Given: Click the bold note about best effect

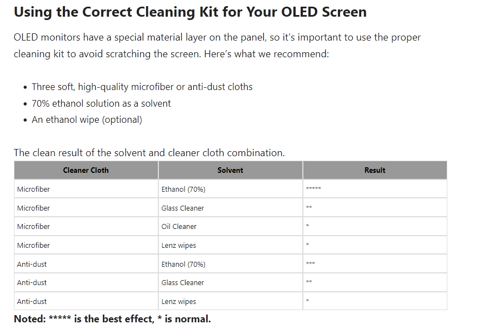Looking at the screenshot, I should [112, 319].
